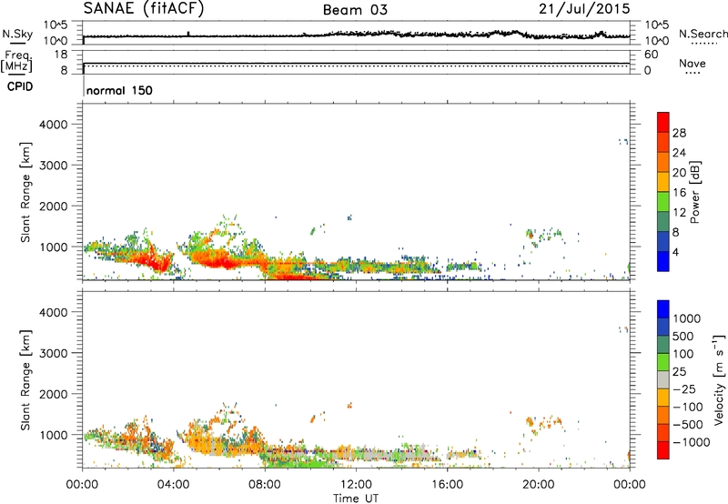Image resolution: width=728 pixels, height=504 pixels.
Task: Click the 1000 tick on velocity colorbar
Action: (687, 318)
